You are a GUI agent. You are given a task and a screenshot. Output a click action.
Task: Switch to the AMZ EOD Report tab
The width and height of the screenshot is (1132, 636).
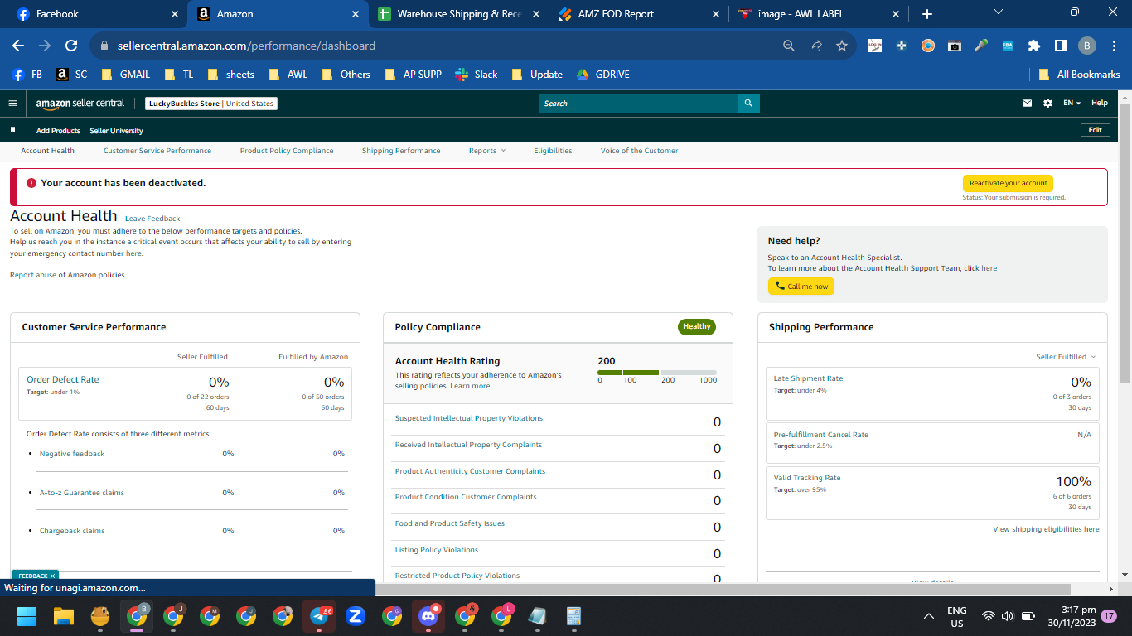click(640, 14)
